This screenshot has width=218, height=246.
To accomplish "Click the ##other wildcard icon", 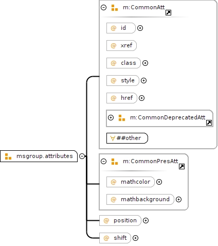I will (x=113, y=138).
